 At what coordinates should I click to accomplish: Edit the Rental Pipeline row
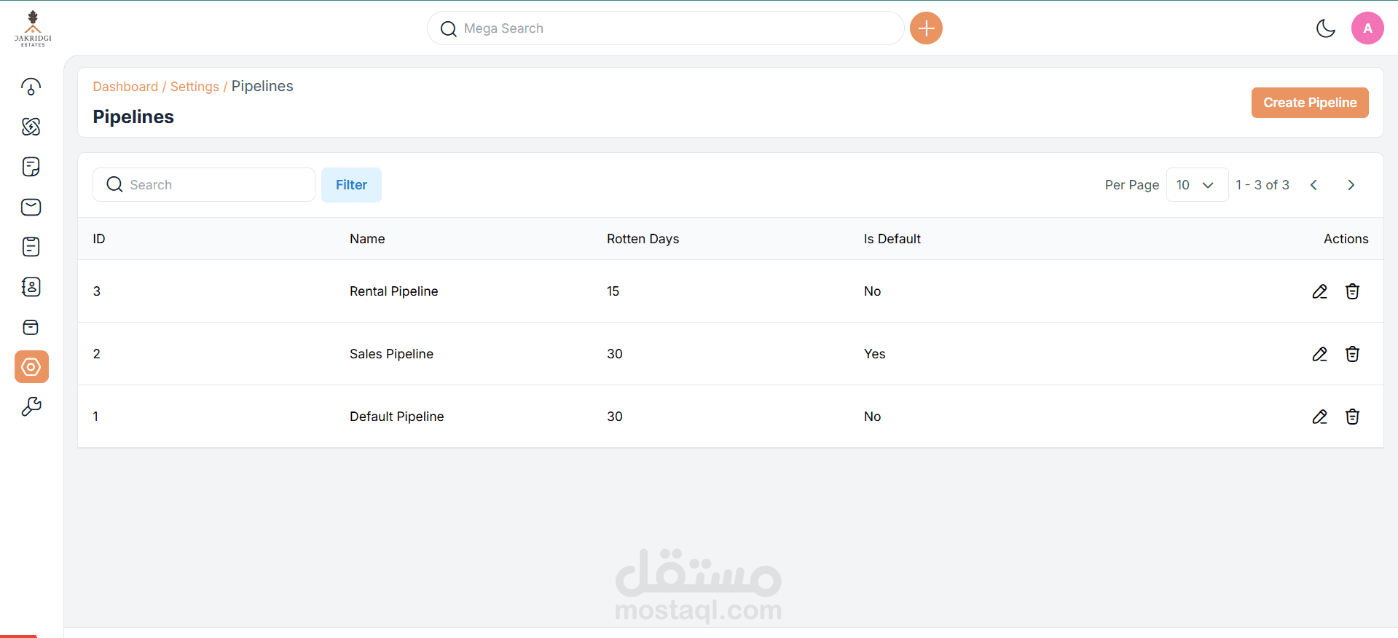click(1319, 291)
